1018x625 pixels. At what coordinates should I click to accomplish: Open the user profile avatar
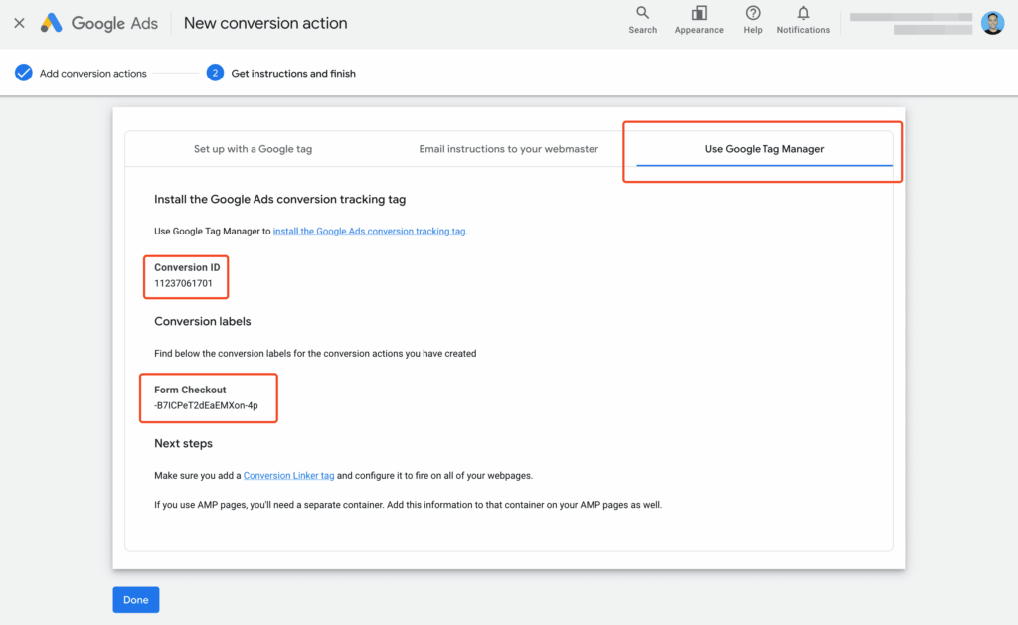992,23
